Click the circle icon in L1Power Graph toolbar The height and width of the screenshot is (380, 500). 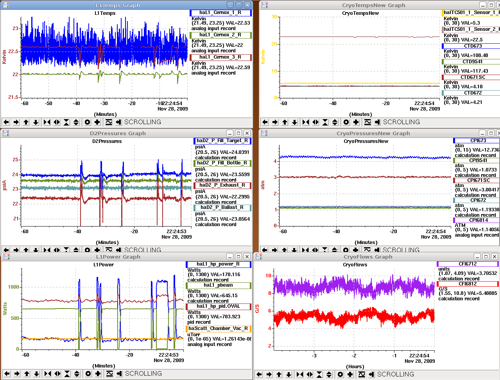(x=88, y=374)
